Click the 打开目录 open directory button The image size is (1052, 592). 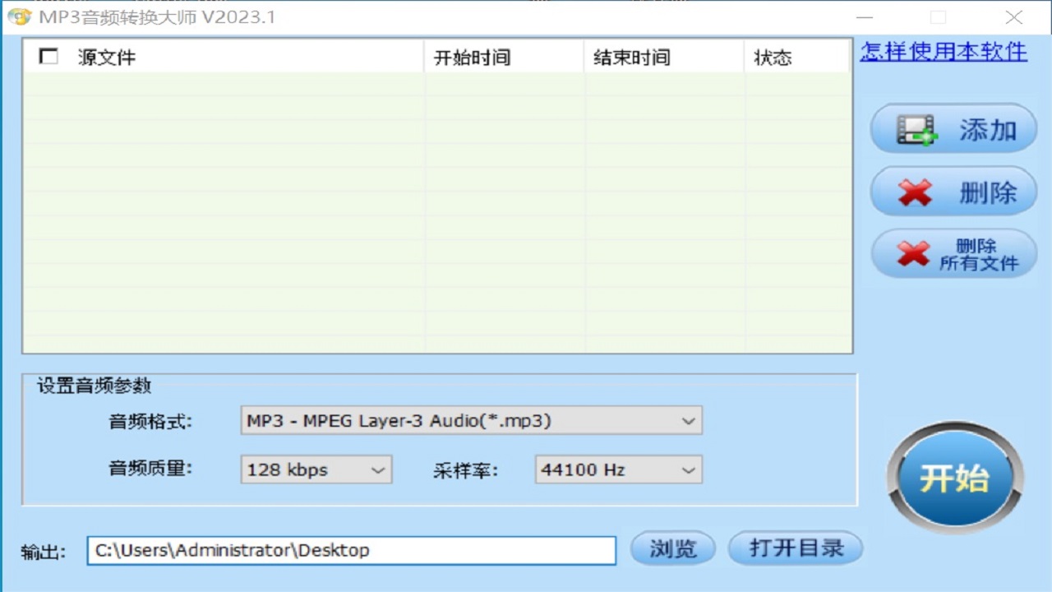(x=794, y=548)
